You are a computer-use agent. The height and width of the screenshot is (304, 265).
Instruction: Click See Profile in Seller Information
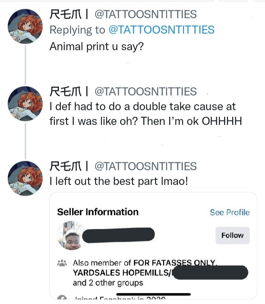230,212
